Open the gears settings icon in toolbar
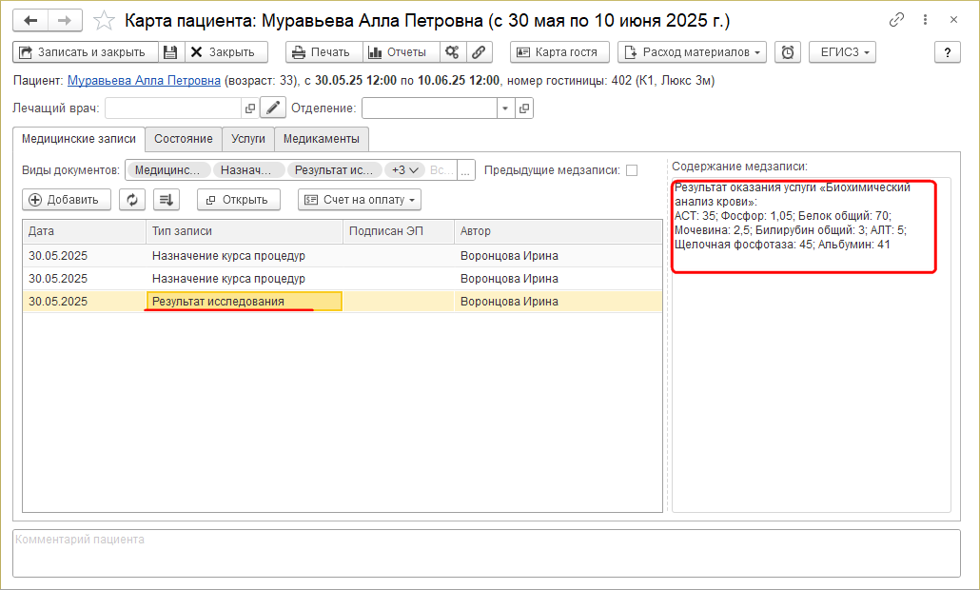This screenshot has width=980, height=590. [453, 52]
